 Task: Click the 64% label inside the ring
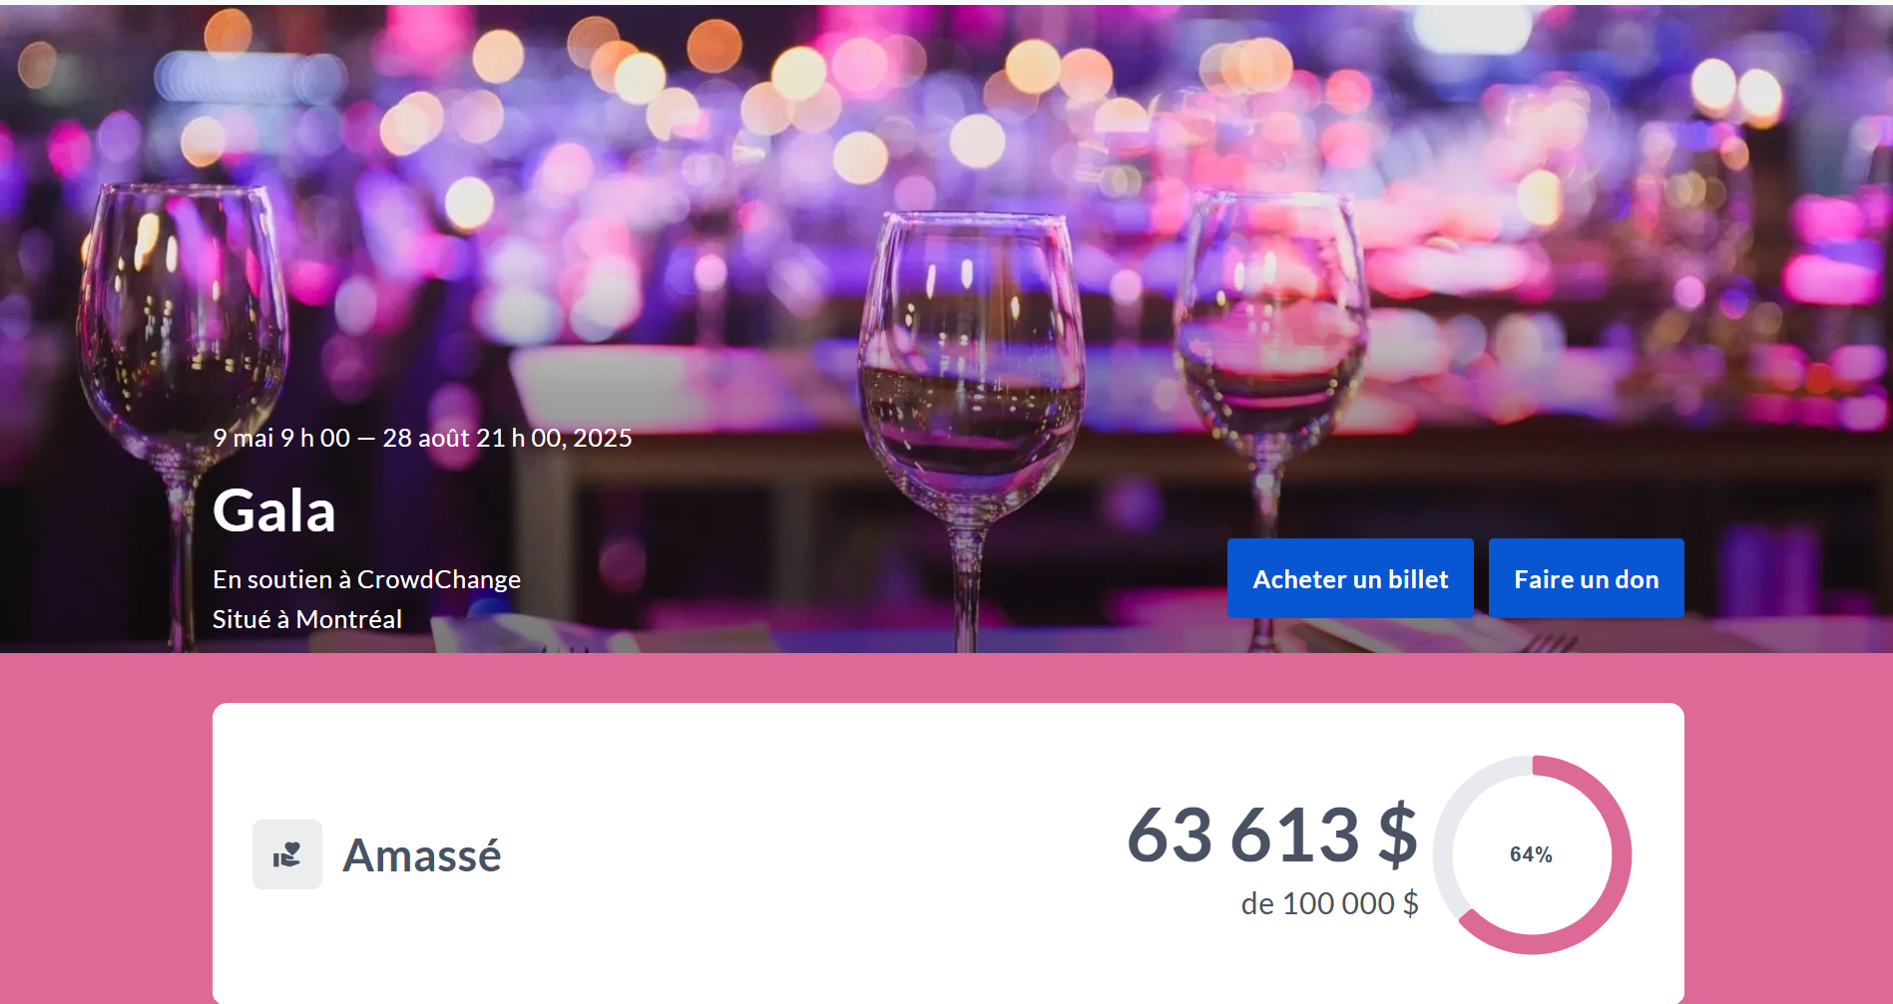pos(1532,854)
